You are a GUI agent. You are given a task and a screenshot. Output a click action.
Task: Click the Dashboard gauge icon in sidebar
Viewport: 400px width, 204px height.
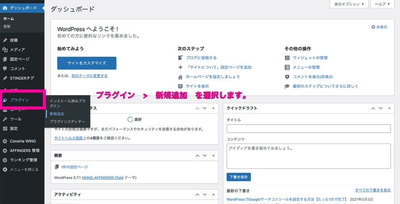pyautogui.click(x=5, y=8)
